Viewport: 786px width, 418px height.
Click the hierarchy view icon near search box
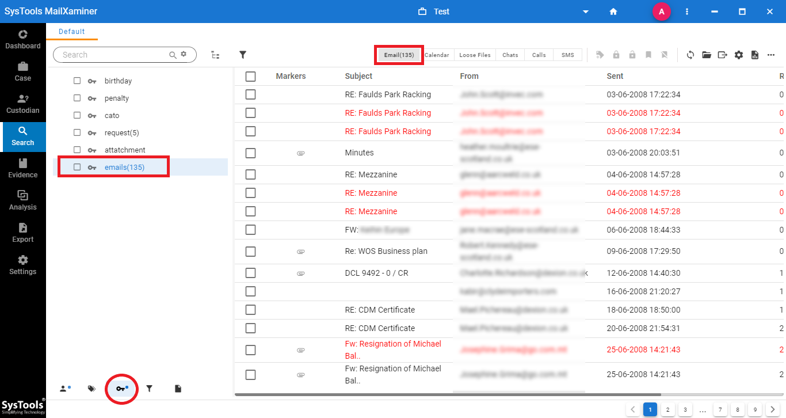click(x=215, y=54)
